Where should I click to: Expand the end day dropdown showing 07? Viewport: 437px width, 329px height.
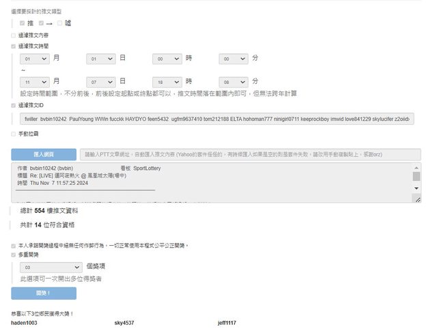click(100, 81)
